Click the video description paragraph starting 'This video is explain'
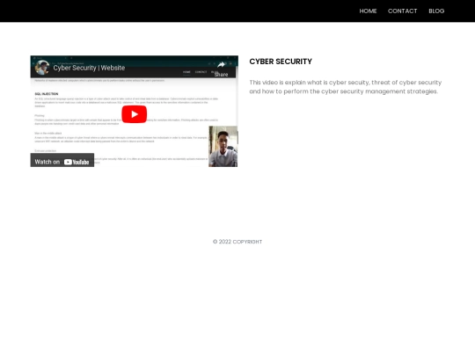Screen dimensions: 475x356 pyautogui.click(x=346, y=87)
